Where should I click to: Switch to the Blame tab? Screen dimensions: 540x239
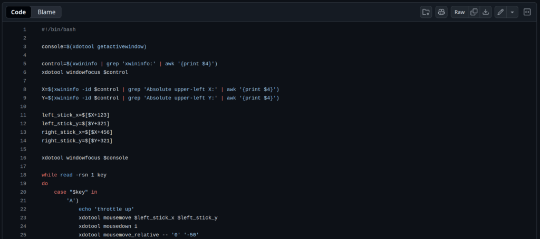point(46,12)
